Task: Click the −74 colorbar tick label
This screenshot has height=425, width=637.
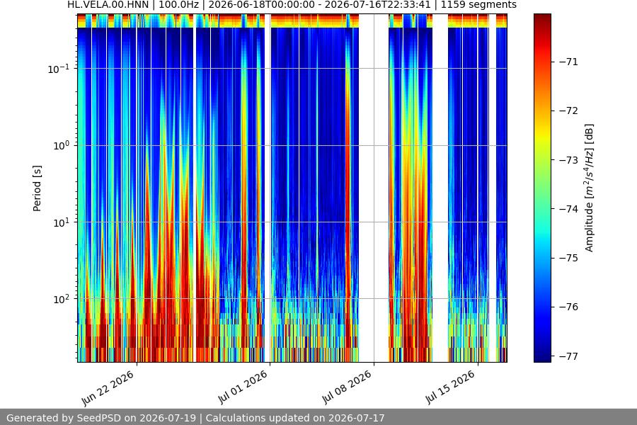Action: (568, 209)
